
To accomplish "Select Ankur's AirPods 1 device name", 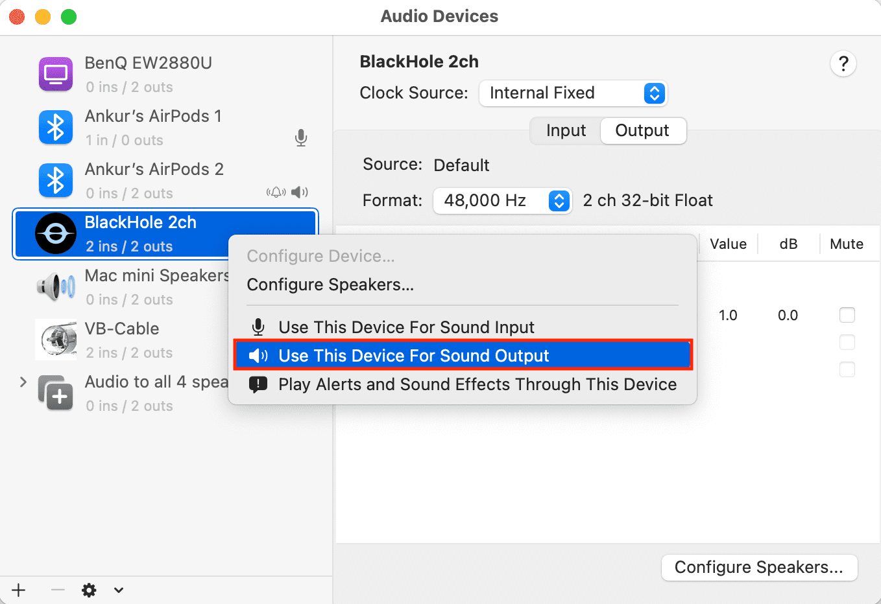I will tap(153, 116).
